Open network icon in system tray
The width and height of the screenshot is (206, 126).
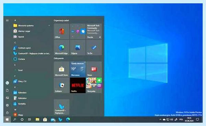click(168, 119)
